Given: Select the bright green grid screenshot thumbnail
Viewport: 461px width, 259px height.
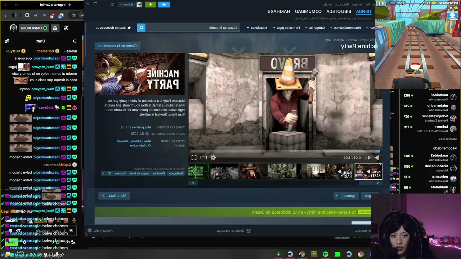Looking at the screenshot, I should point(199,171).
